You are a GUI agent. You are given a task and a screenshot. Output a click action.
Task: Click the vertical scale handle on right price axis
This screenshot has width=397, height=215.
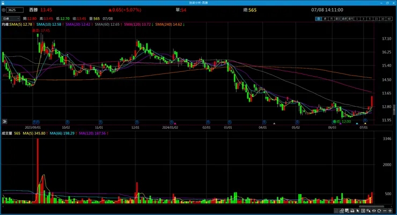point(394,110)
